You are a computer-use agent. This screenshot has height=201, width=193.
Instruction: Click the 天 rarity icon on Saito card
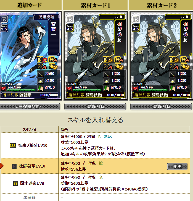pos(4,19)
